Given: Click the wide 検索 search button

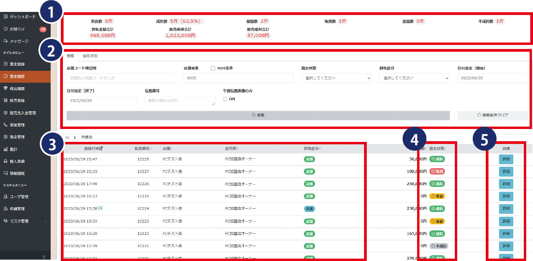Looking at the screenshot, I should coord(258,115).
